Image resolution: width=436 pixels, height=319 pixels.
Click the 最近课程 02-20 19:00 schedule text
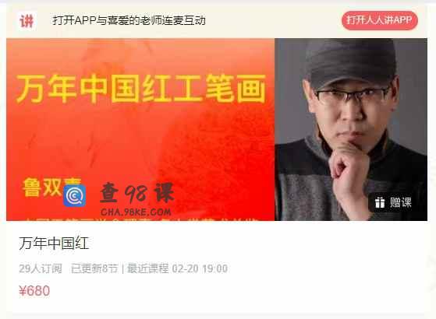(177, 268)
